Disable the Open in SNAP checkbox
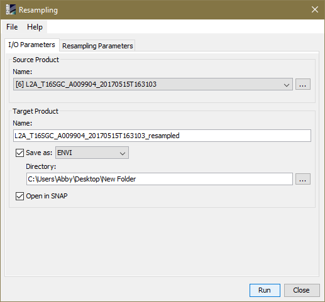Viewport: 325px width, 302px height. click(x=19, y=196)
